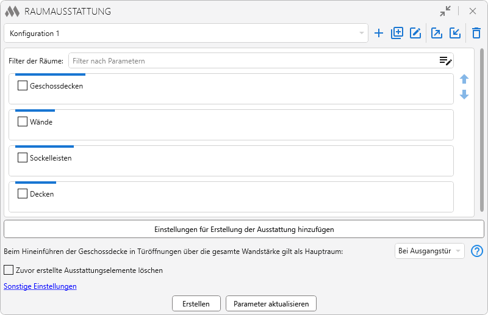The width and height of the screenshot is (488, 315).
Task: Open the Sonstige Einstellungen link
Action: coord(40,286)
